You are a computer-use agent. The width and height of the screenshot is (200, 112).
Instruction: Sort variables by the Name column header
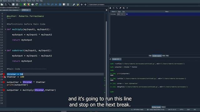coord(113,12)
